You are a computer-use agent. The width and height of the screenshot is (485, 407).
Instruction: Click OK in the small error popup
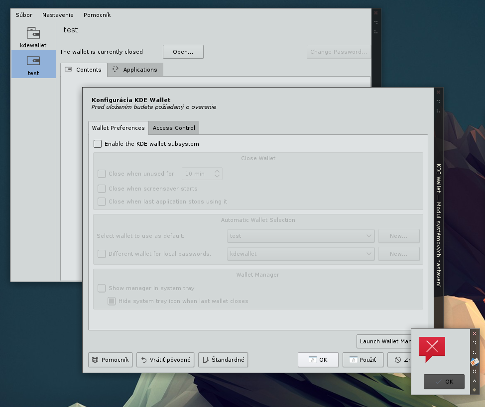(444, 382)
